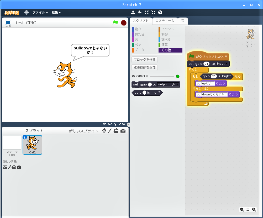Paint a new backdrop

point(9,167)
